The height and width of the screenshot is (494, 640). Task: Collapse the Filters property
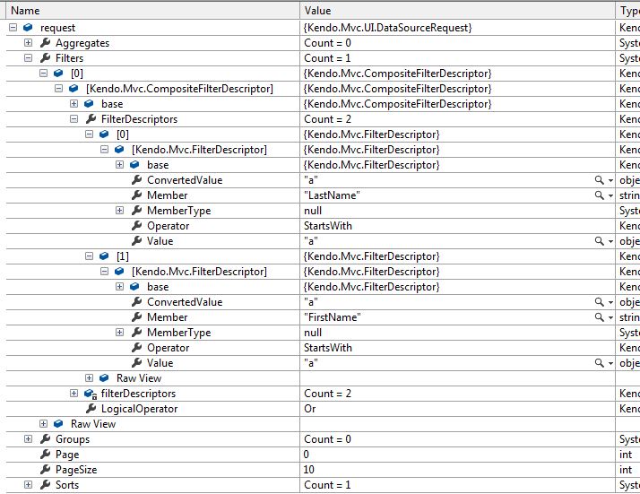coord(28,58)
